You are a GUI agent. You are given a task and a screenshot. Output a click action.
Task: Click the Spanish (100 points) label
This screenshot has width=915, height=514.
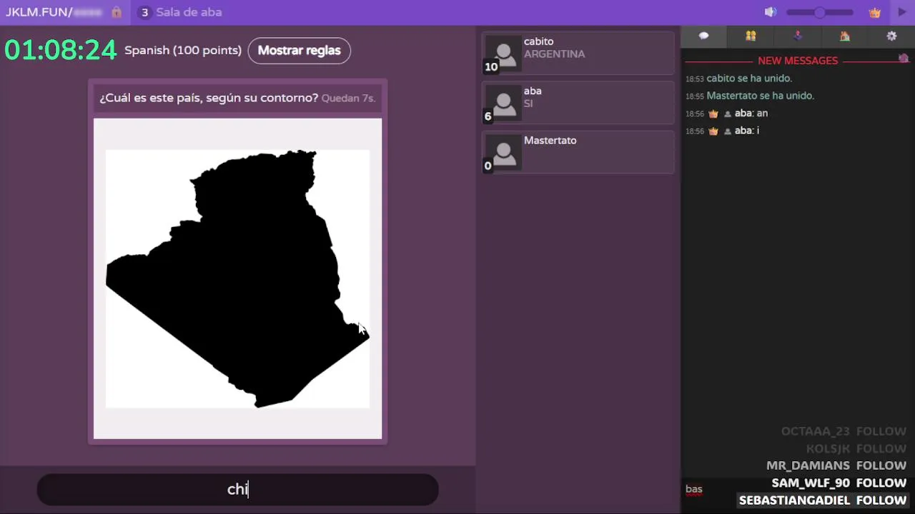[x=183, y=51]
